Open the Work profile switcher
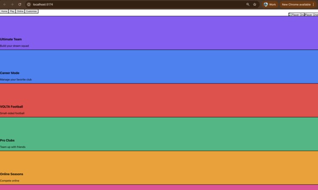The image size is (318, 190). tap(269, 4)
